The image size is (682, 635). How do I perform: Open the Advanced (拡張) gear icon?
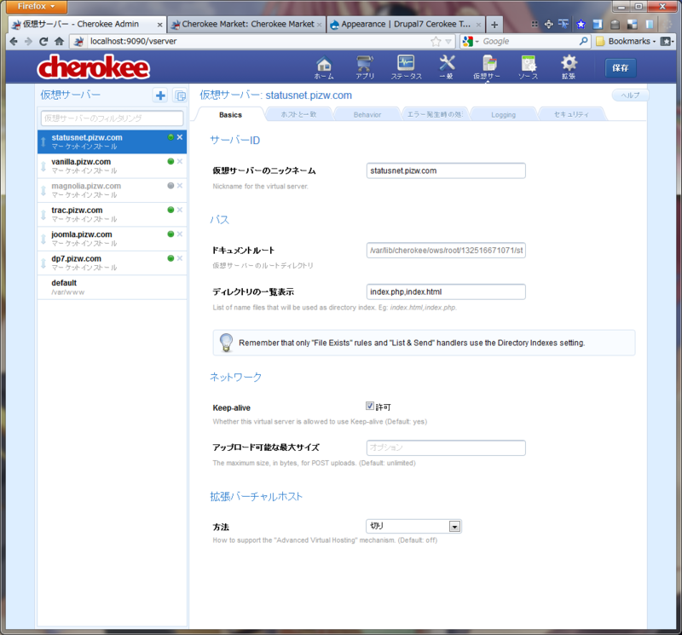click(x=569, y=67)
